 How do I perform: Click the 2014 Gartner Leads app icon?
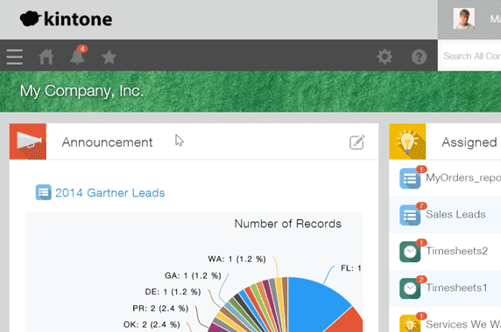click(43, 192)
